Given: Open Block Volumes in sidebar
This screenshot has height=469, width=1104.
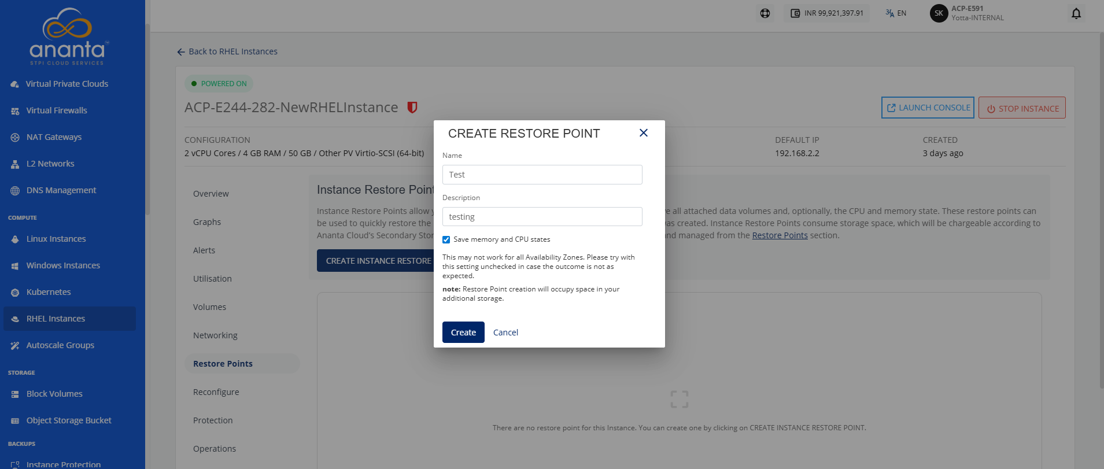Looking at the screenshot, I should pos(54,394).
